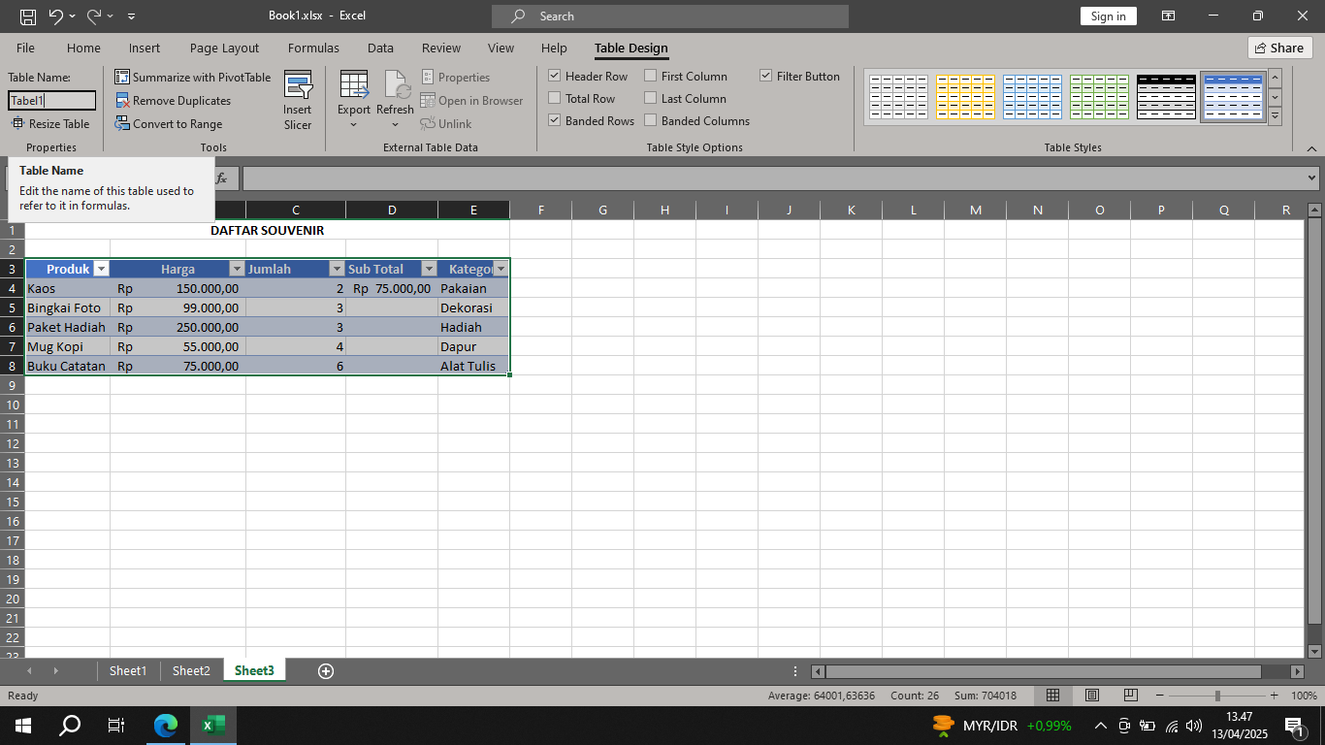Click the Resize Table icon
Image resolution: width=1325 pixels, height=745 pixels.
(x=17, y=124)
